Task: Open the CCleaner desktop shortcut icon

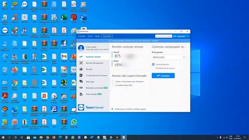Action: (x=15, y=17)
